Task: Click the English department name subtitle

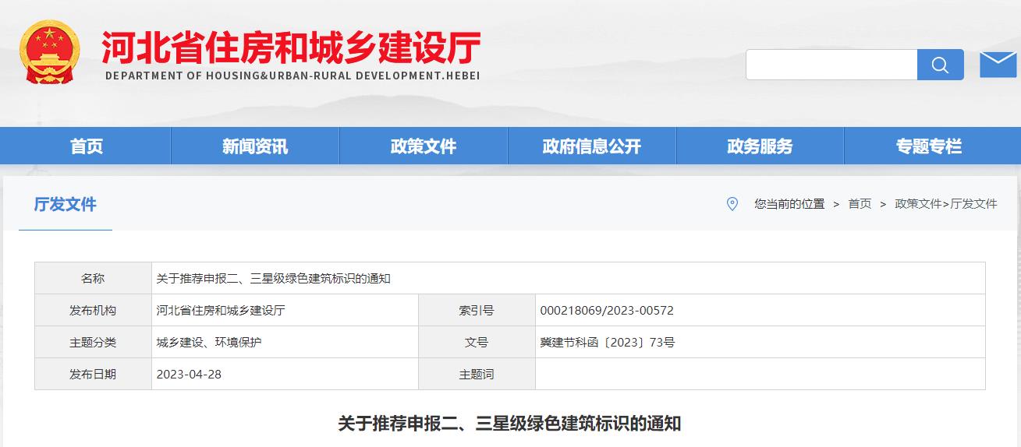Action: click(292, 76)
